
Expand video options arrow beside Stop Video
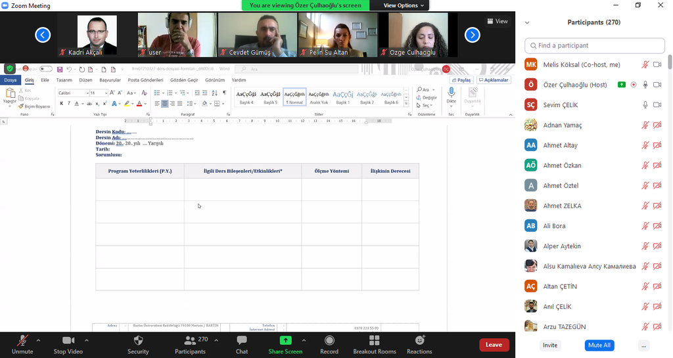pyautogui.click(x=87, y=340)
